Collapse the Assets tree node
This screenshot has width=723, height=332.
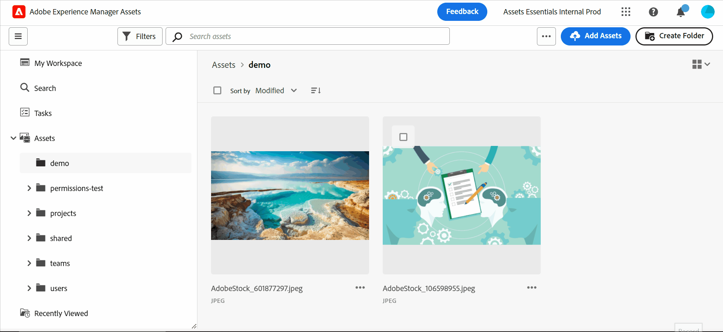pos(13,138)
